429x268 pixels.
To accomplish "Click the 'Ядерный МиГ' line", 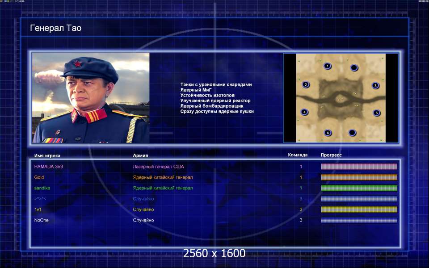I will pos(196,90).
